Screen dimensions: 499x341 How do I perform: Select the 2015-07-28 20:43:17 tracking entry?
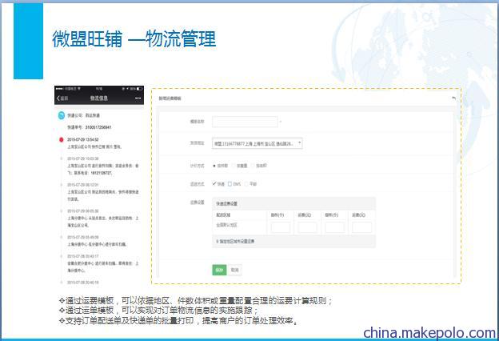[103, 263]
